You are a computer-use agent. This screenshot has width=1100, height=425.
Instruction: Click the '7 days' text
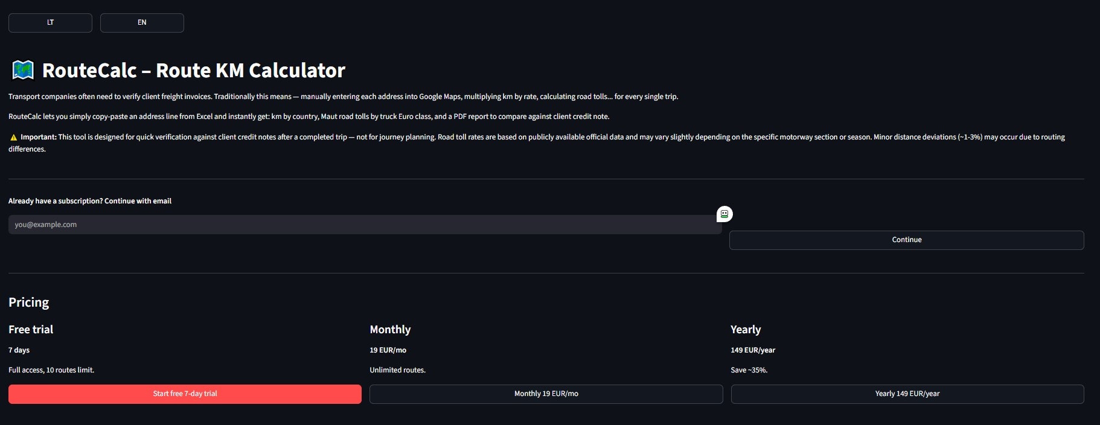coord(19,350)
